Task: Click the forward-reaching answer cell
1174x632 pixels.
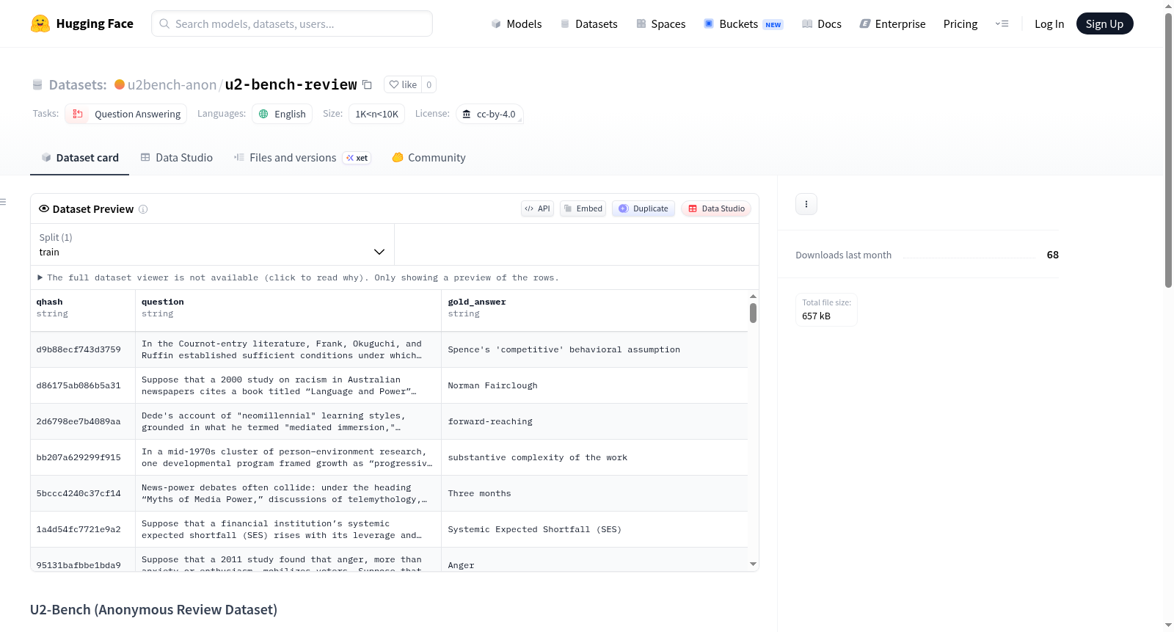Action: (x=594, y=421)
